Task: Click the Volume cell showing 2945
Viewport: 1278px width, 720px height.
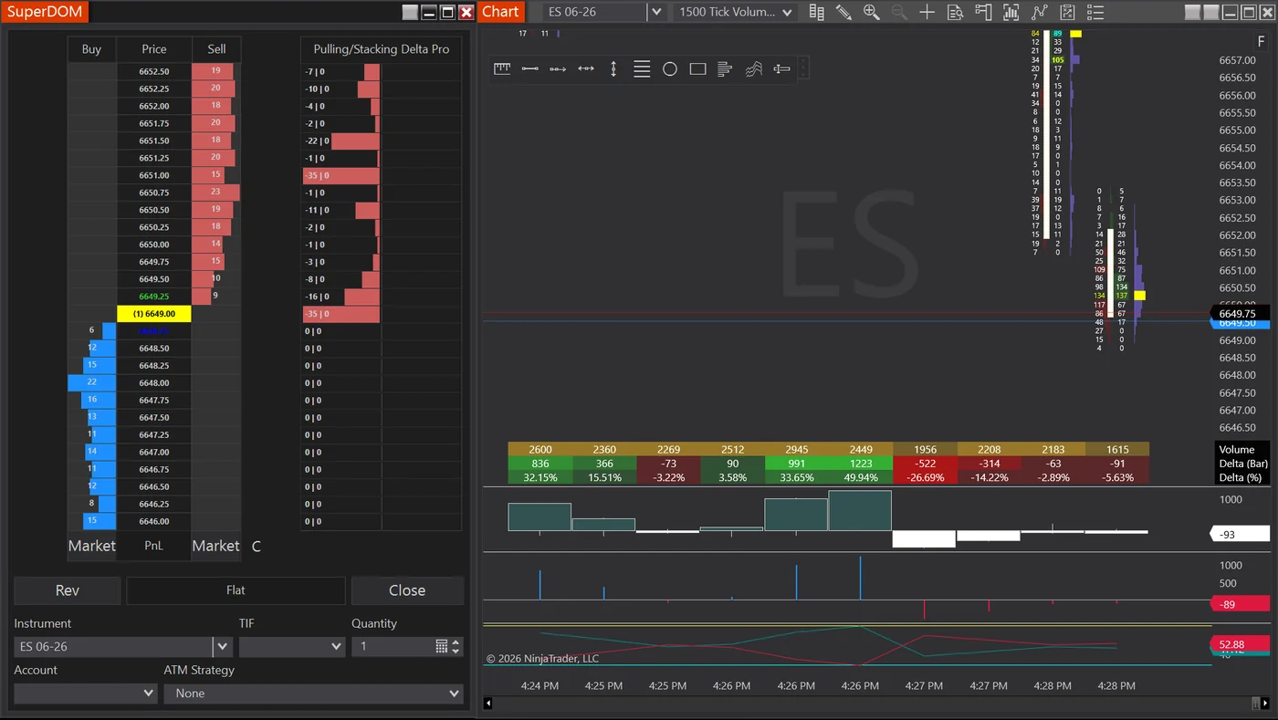Action: (797, 449)
